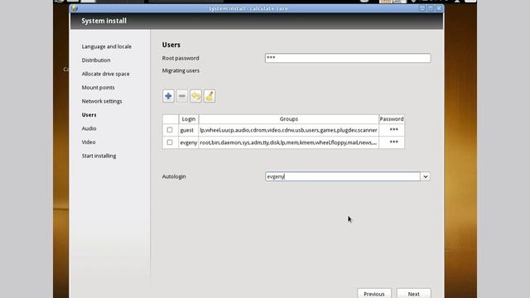Remove selected user with the minus icon

[182, 96]
